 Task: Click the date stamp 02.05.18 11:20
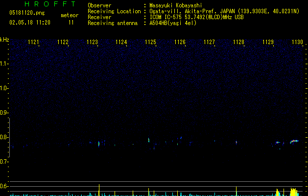pyautogui.click(x=30, y=23)
